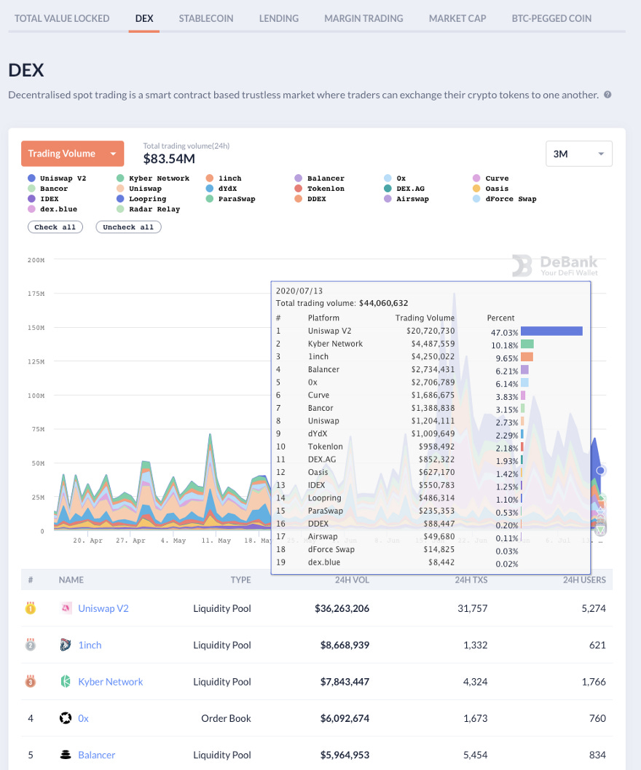Click the TYPE column header
The width and height of the screenshot is (641, 770).
tap(240, 579)
